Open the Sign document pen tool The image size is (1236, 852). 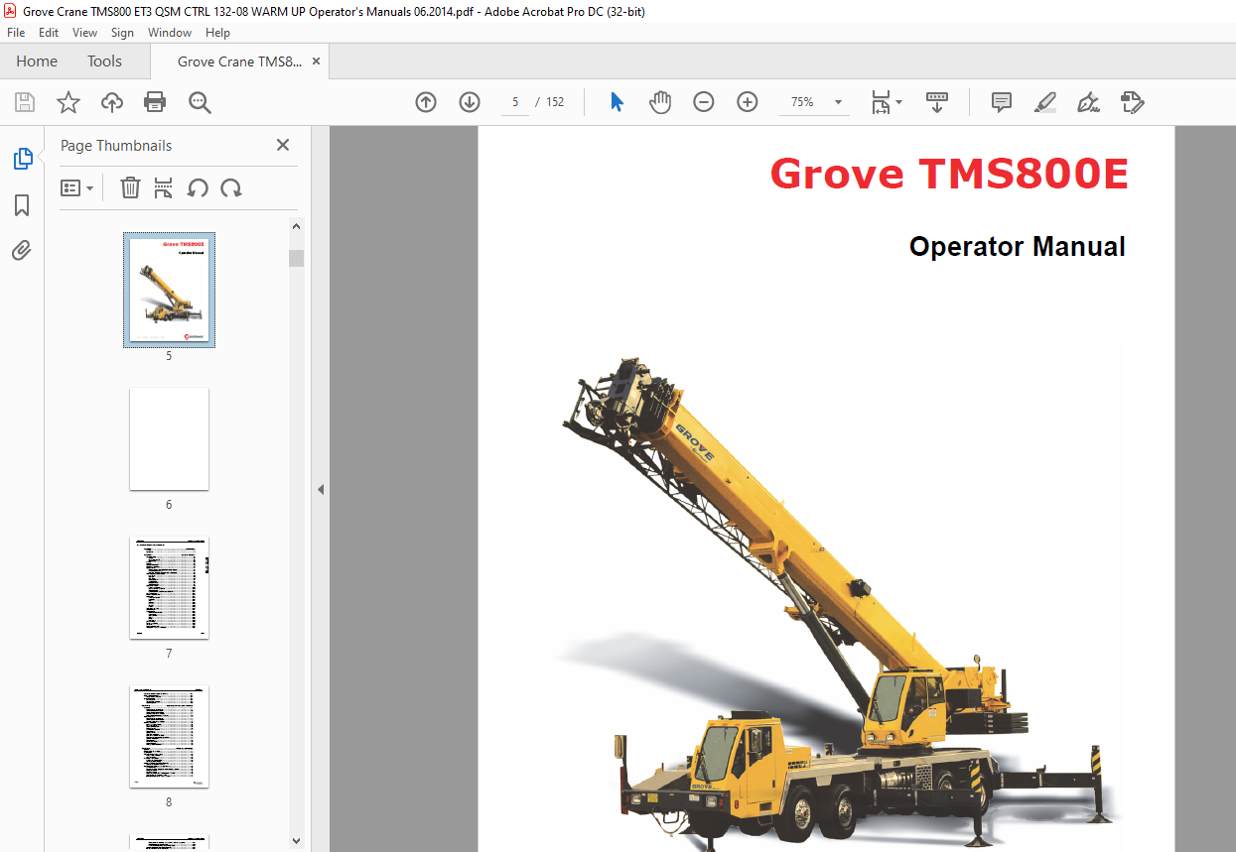[x=1089, y=102]
